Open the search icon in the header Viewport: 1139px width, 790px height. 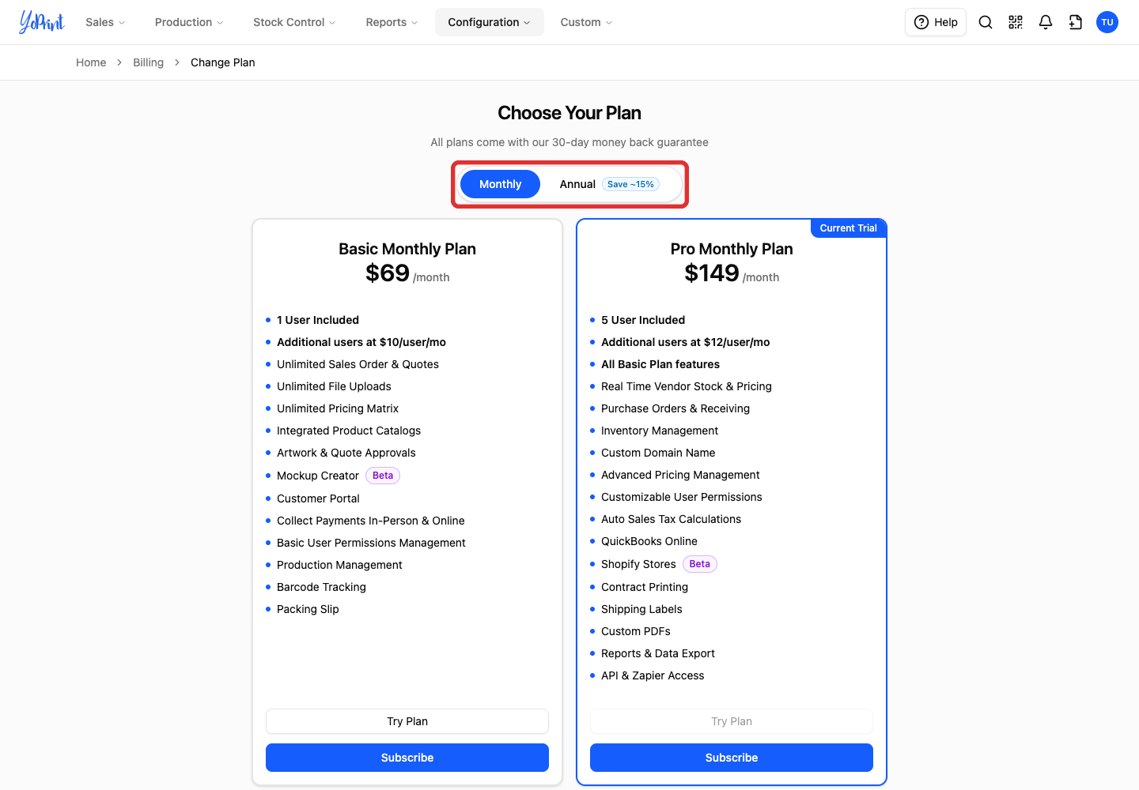pyautogui.click(x=986, y=22)
